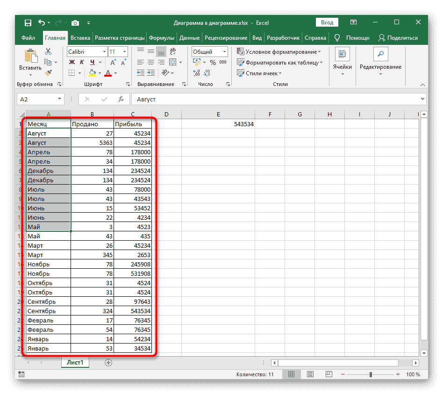443x394 pixels.
Task: Switch to the Формулы tab
Action: 161,38
